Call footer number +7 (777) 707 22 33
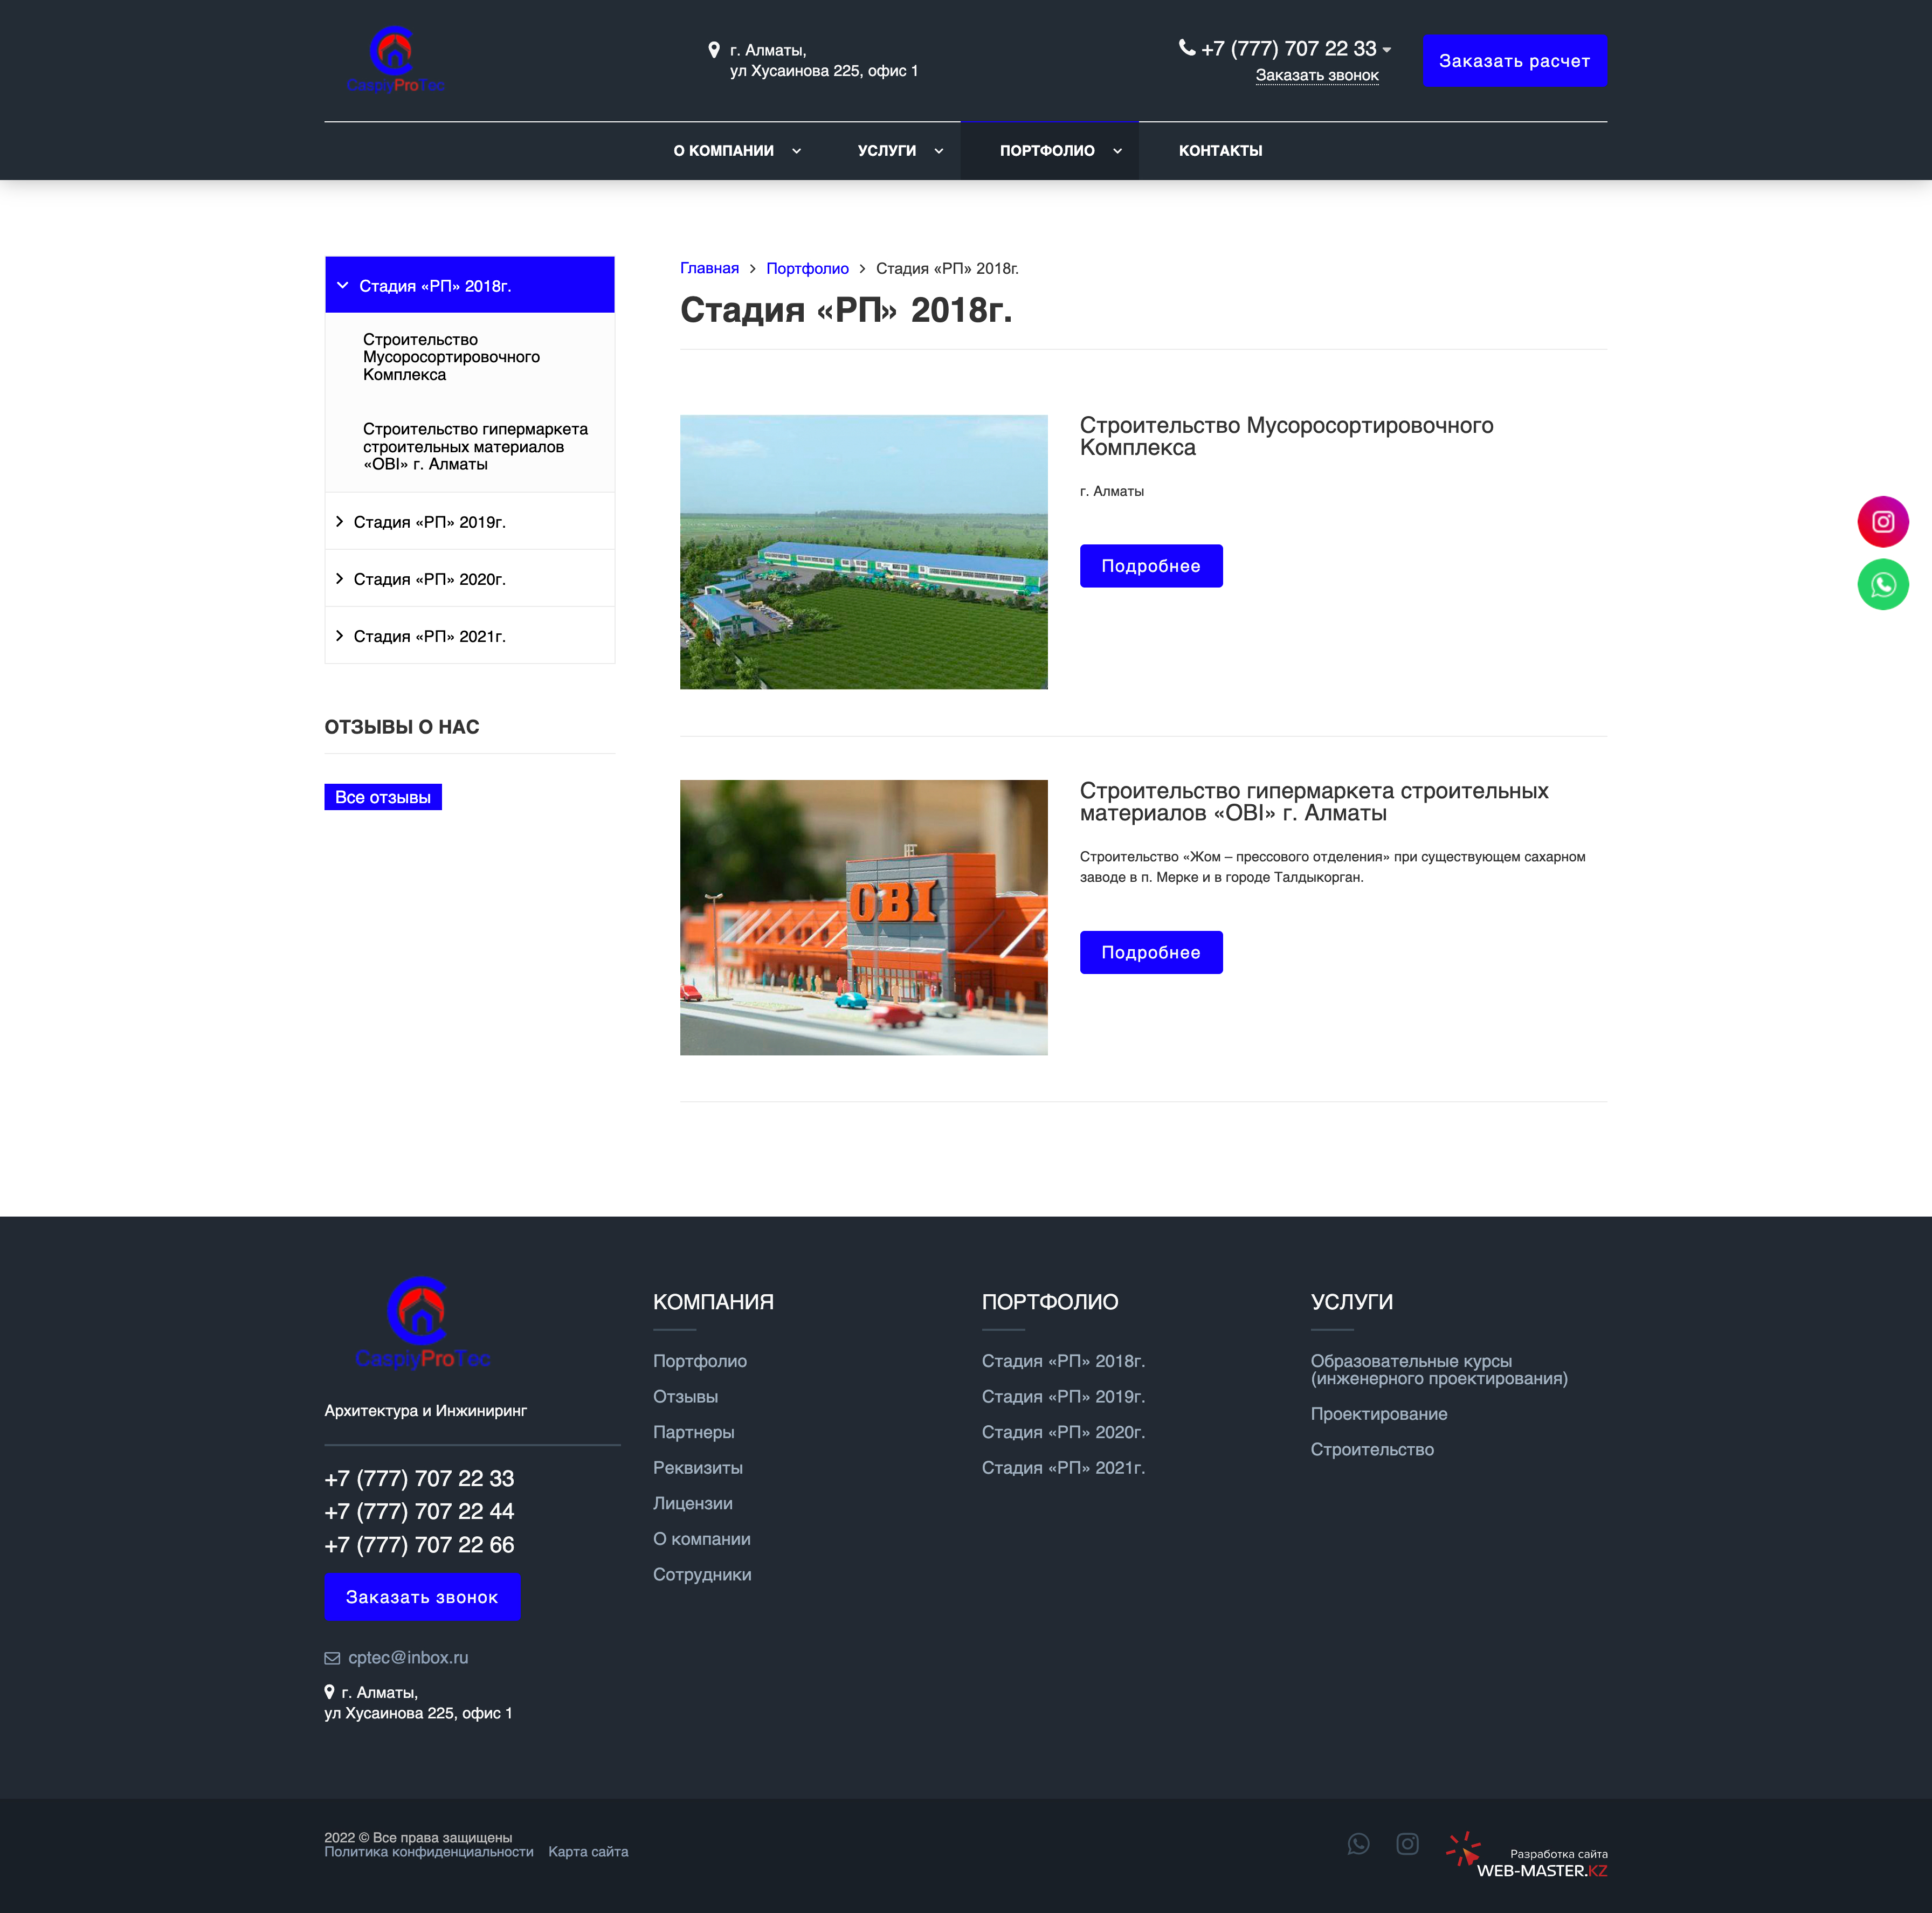The image size is (1932, 1913). (419, 1478)
